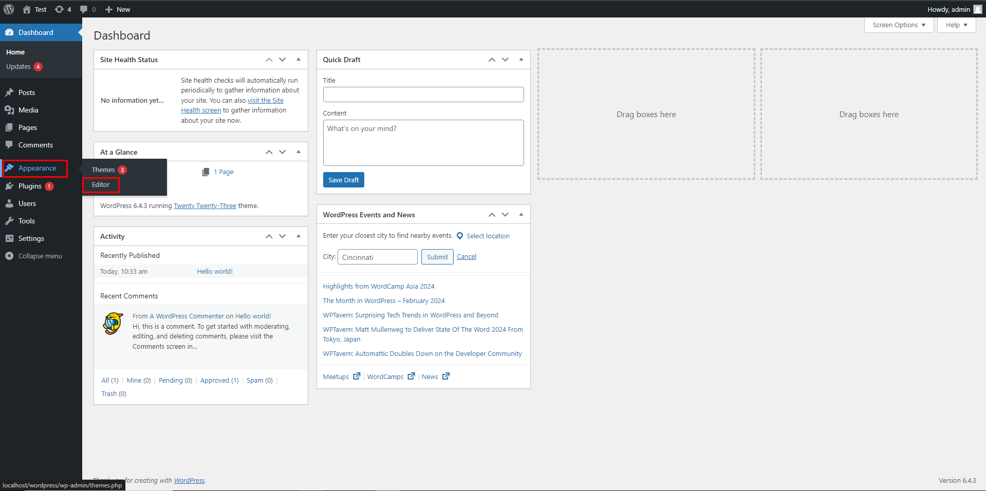Go to Home in Dashboard menu
Screen dimensions: 986x491
point(15,52)
